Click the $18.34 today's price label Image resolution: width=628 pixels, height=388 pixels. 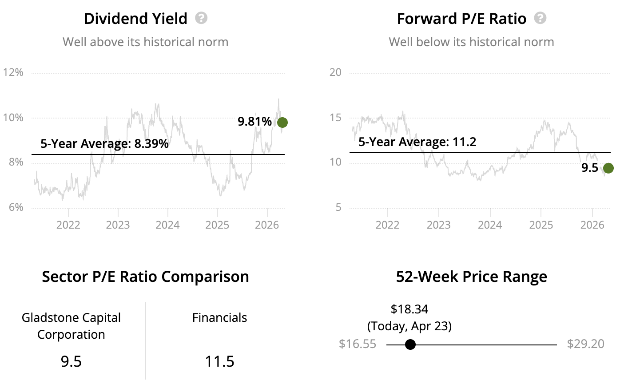point(409,309)
